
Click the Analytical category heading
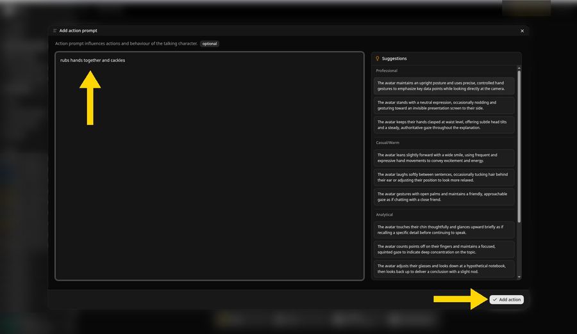(x=384, y=214)
